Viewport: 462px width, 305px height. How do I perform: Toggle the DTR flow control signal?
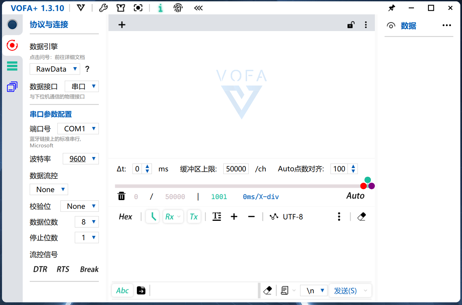click(40, 269)
